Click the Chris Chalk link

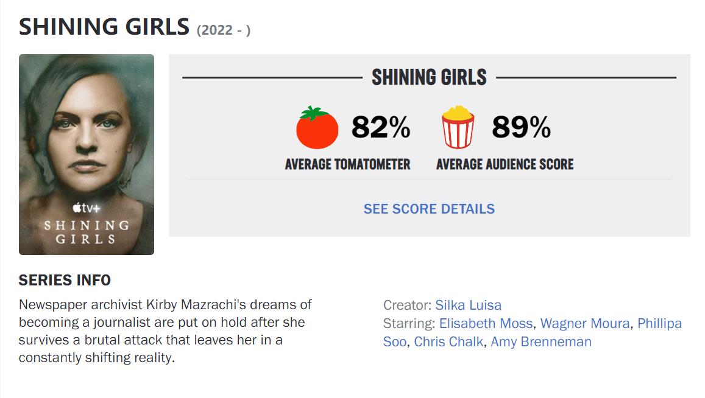click(448, 341)
